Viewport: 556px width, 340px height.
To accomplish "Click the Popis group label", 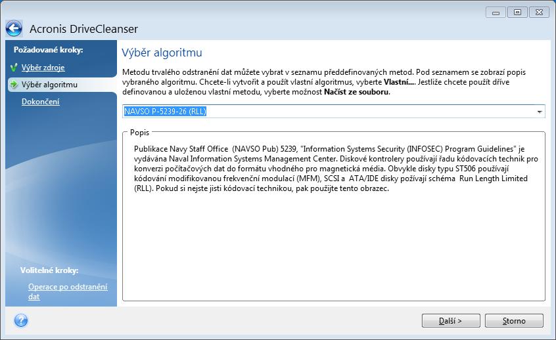I will coord(139,133).
